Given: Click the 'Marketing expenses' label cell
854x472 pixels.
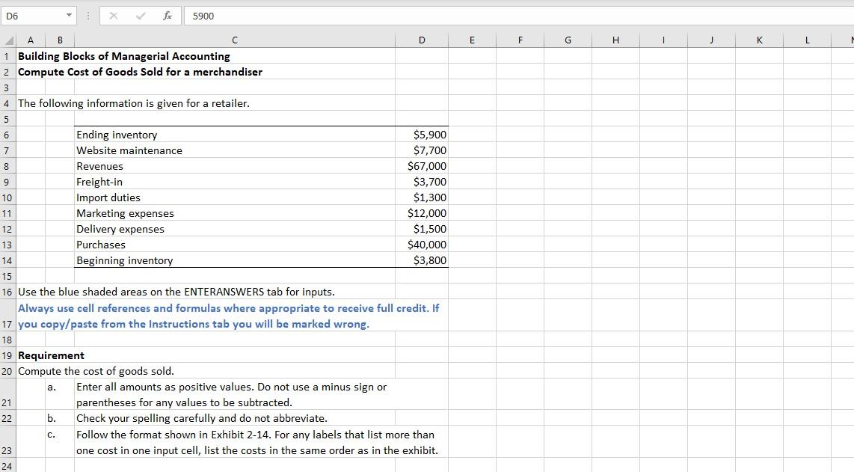Looking at the screenshot, I should 235,214.
